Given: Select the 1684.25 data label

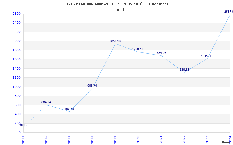Looking at the screenshot, I should 161,53.
